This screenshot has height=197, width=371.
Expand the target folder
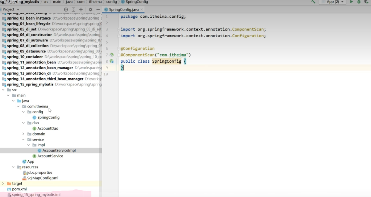coord(3,184)
